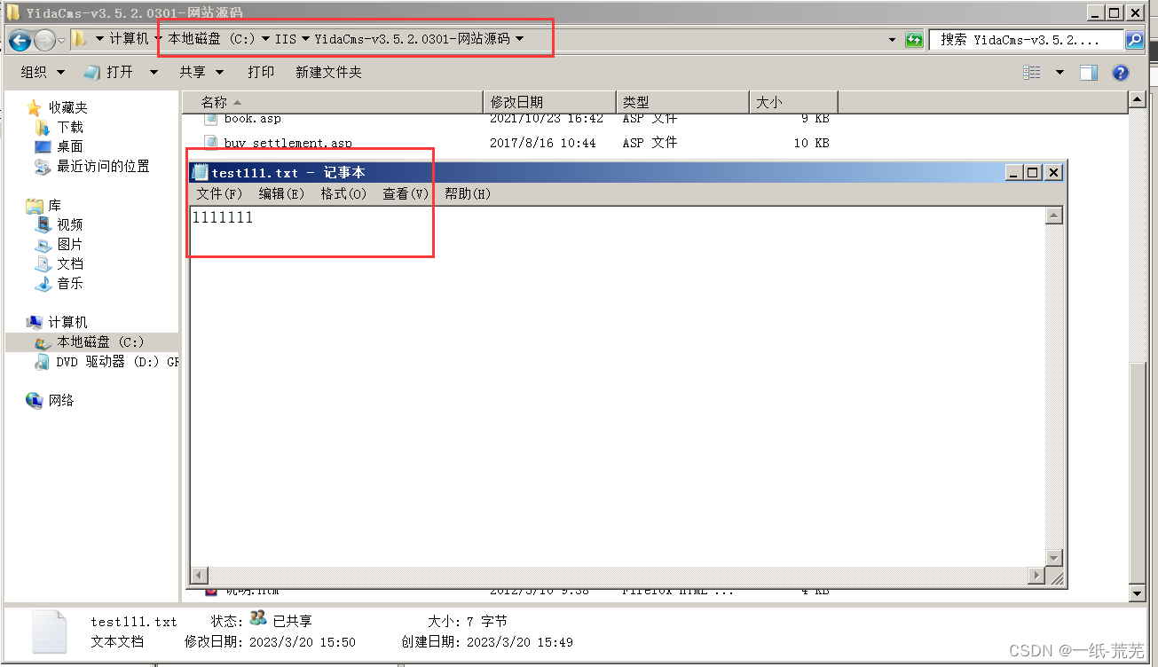The width and height of the screenshot is (1158, 667).
Task: Open Notepad 文件(F) menu
Action: coord(219,193)
